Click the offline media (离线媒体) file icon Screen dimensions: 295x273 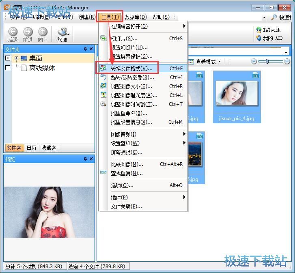point(24,68)
